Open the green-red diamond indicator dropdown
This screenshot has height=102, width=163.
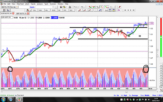pyautogui.click(x=107, y=7)
